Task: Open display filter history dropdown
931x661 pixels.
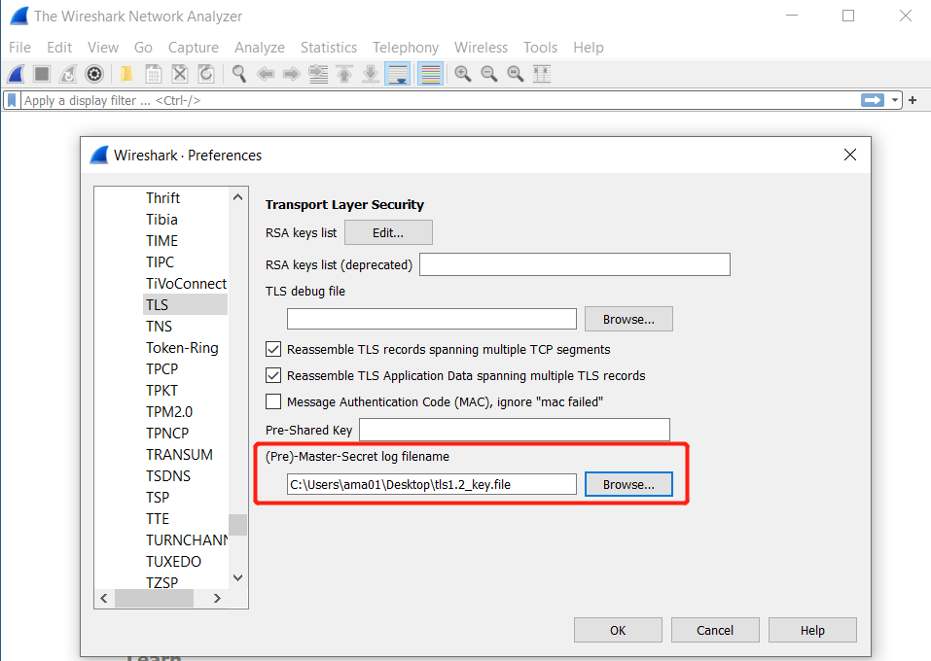Action: tap(895, 100)
